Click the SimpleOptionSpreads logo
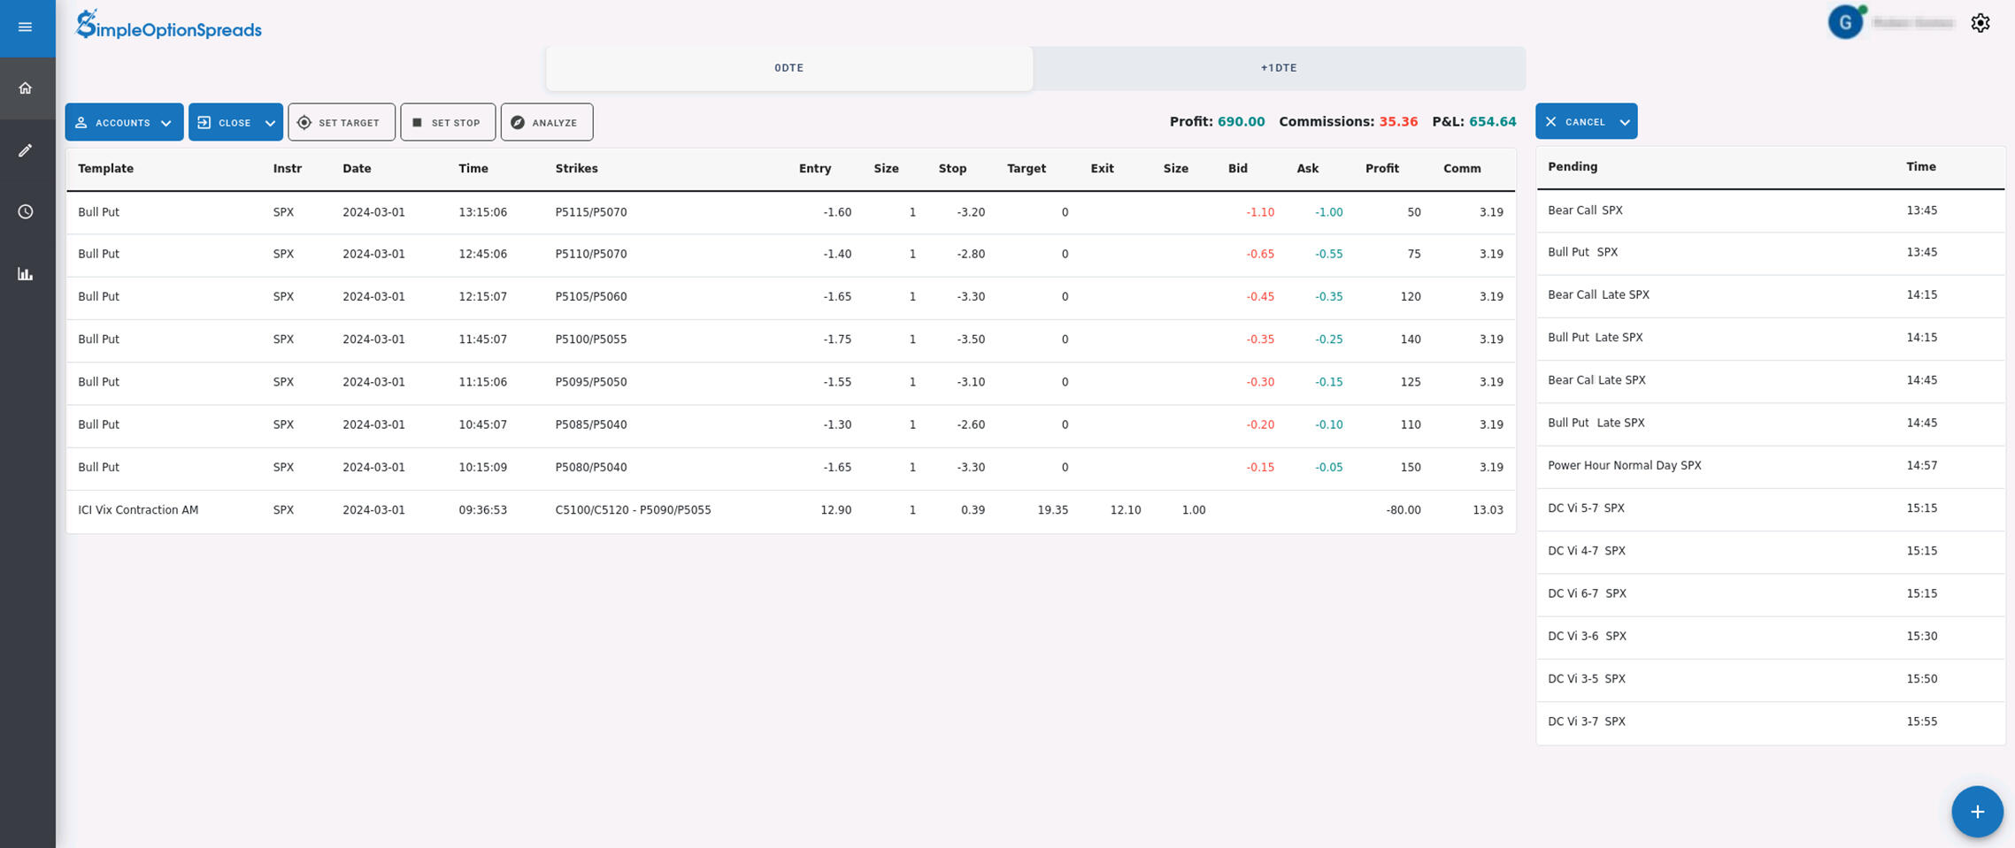This screenshot has height=848, width=2015. pyautogui.click(x=169, y=26)
